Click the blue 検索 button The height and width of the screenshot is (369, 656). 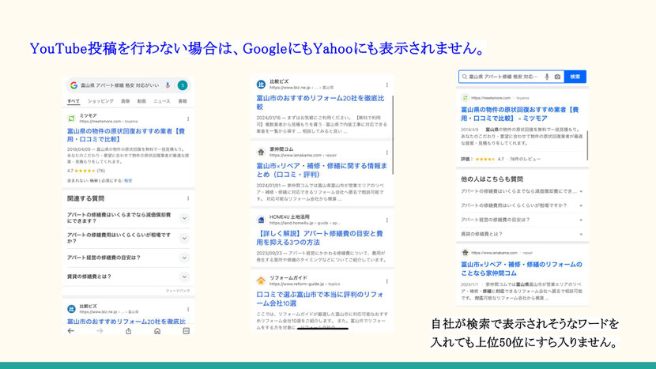pos(575,77)
